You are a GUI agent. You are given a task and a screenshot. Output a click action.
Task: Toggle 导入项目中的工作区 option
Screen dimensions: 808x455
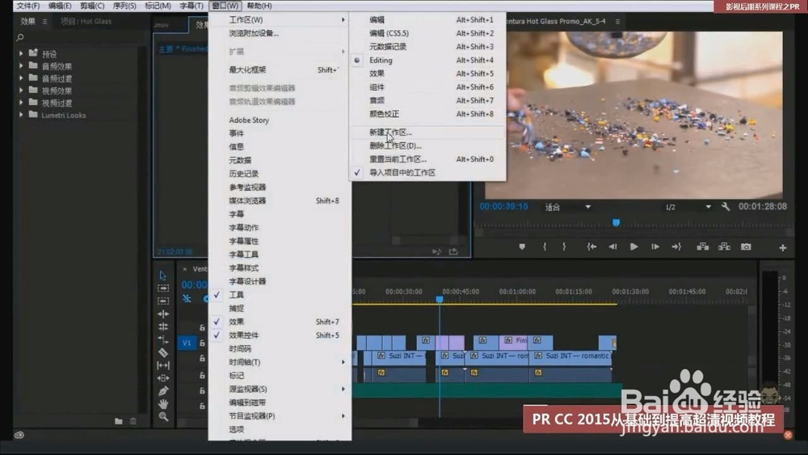[427, 173]
